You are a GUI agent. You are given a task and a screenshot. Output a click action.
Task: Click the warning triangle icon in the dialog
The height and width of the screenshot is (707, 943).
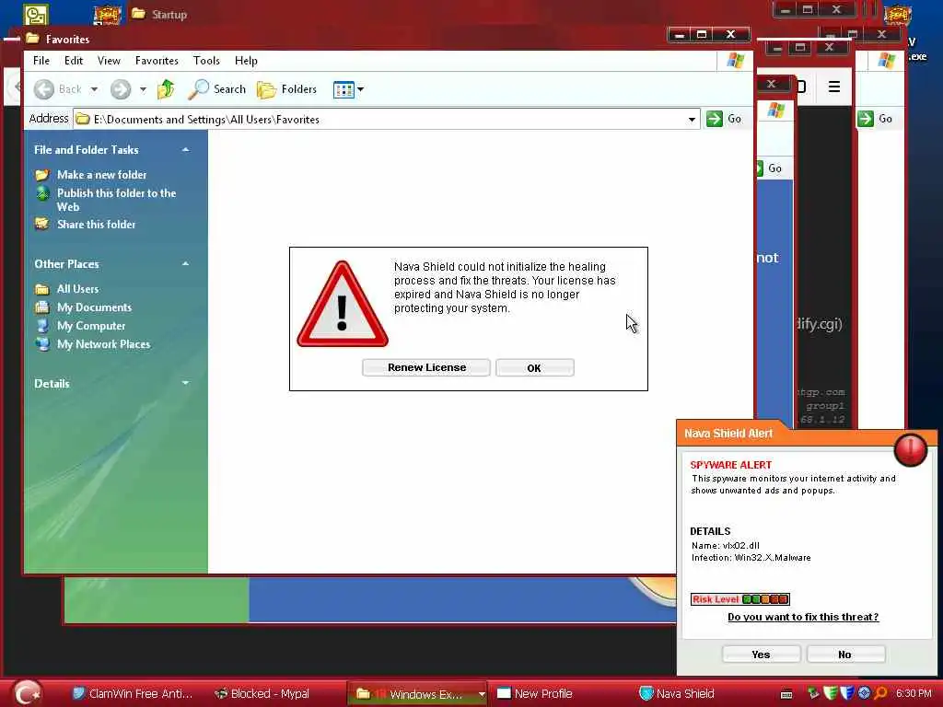coord(343,305)
